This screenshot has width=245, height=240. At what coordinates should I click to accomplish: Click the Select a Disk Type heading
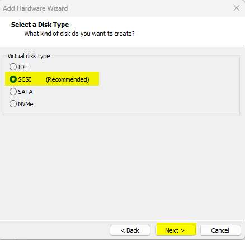pos(40,25)
